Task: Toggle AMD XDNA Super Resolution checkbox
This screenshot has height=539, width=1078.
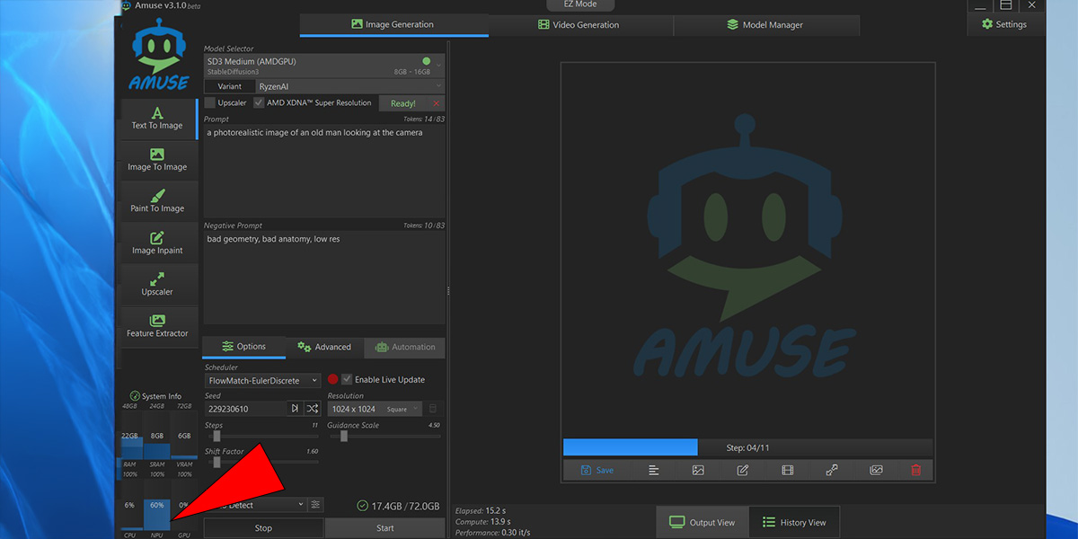Action: 259,102
